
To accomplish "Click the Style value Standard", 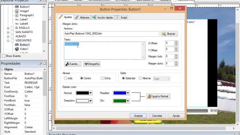I will click(x=30, y=132).
